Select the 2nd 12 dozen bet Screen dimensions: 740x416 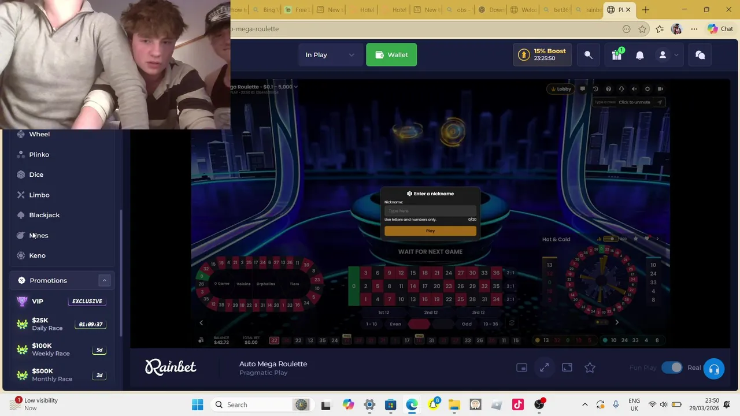point(431,313)
